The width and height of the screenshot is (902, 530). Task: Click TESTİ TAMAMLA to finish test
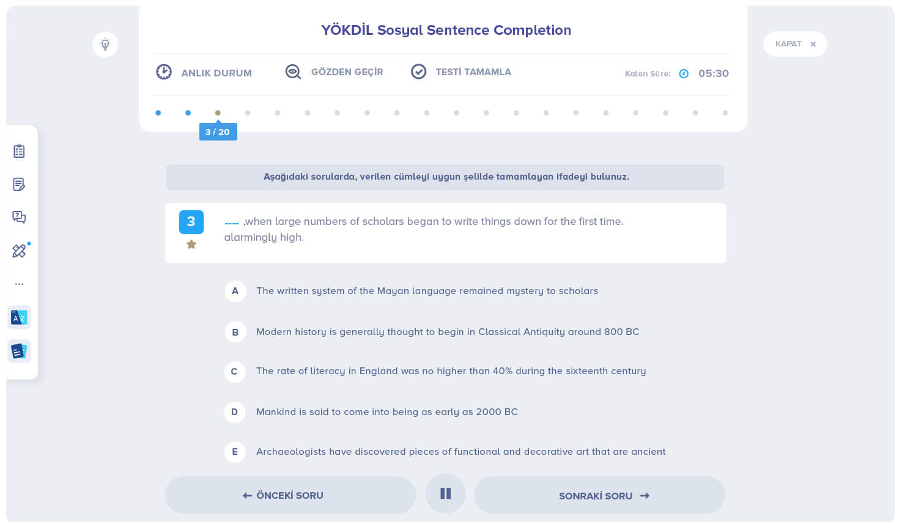pyautogui.click(x=461, y=72)
